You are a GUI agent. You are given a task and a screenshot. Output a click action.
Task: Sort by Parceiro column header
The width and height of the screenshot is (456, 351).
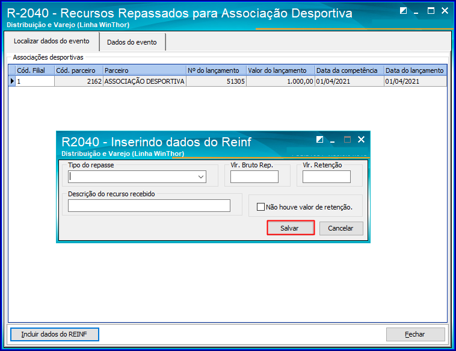pos(144,70)
